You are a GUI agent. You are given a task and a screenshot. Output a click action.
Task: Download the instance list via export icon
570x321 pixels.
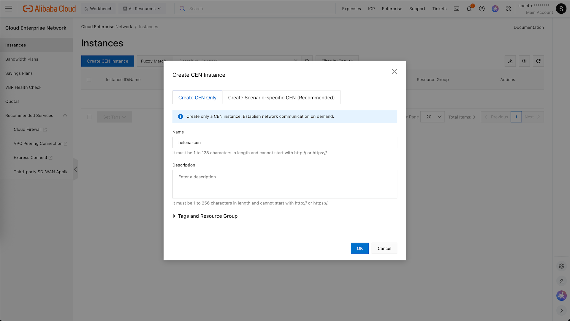coord(510,61)
